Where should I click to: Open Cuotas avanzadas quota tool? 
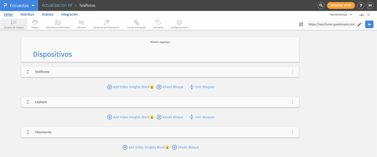point(136,24)
